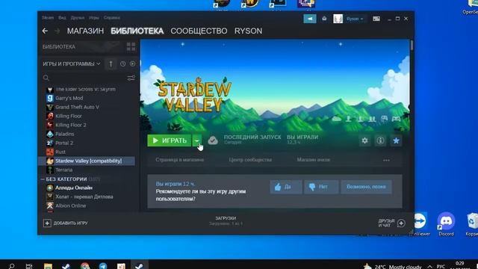Open the notifications bell icon

click(x=324, y=19)
